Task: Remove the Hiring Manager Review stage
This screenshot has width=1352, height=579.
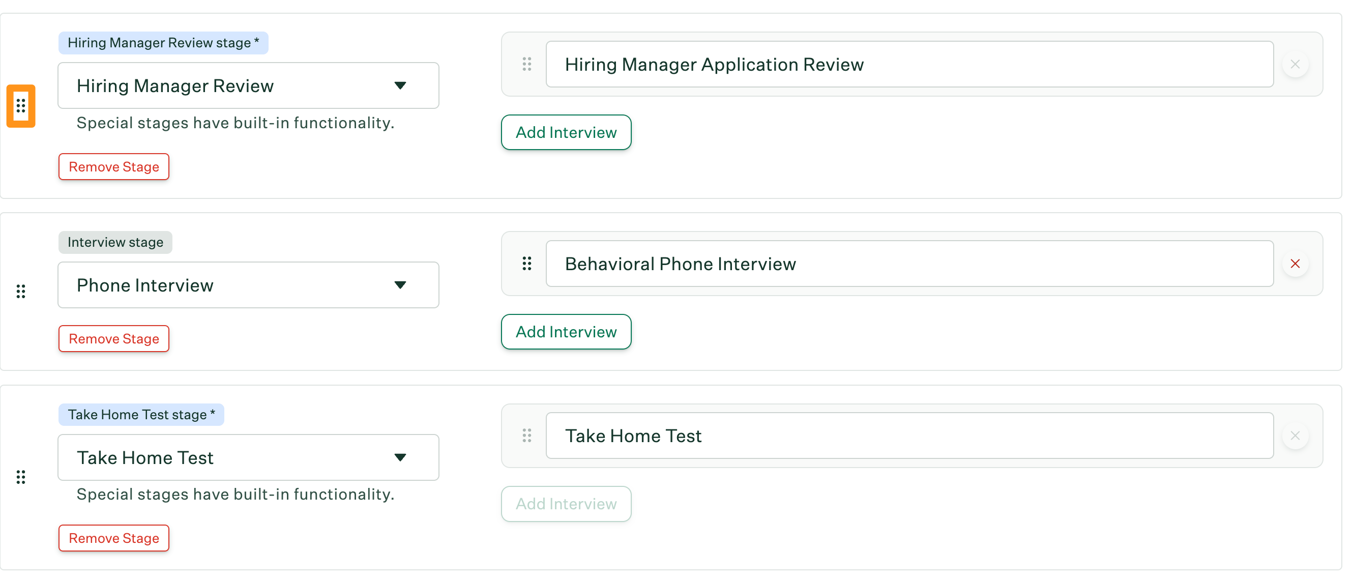Action: coord(114,166)
